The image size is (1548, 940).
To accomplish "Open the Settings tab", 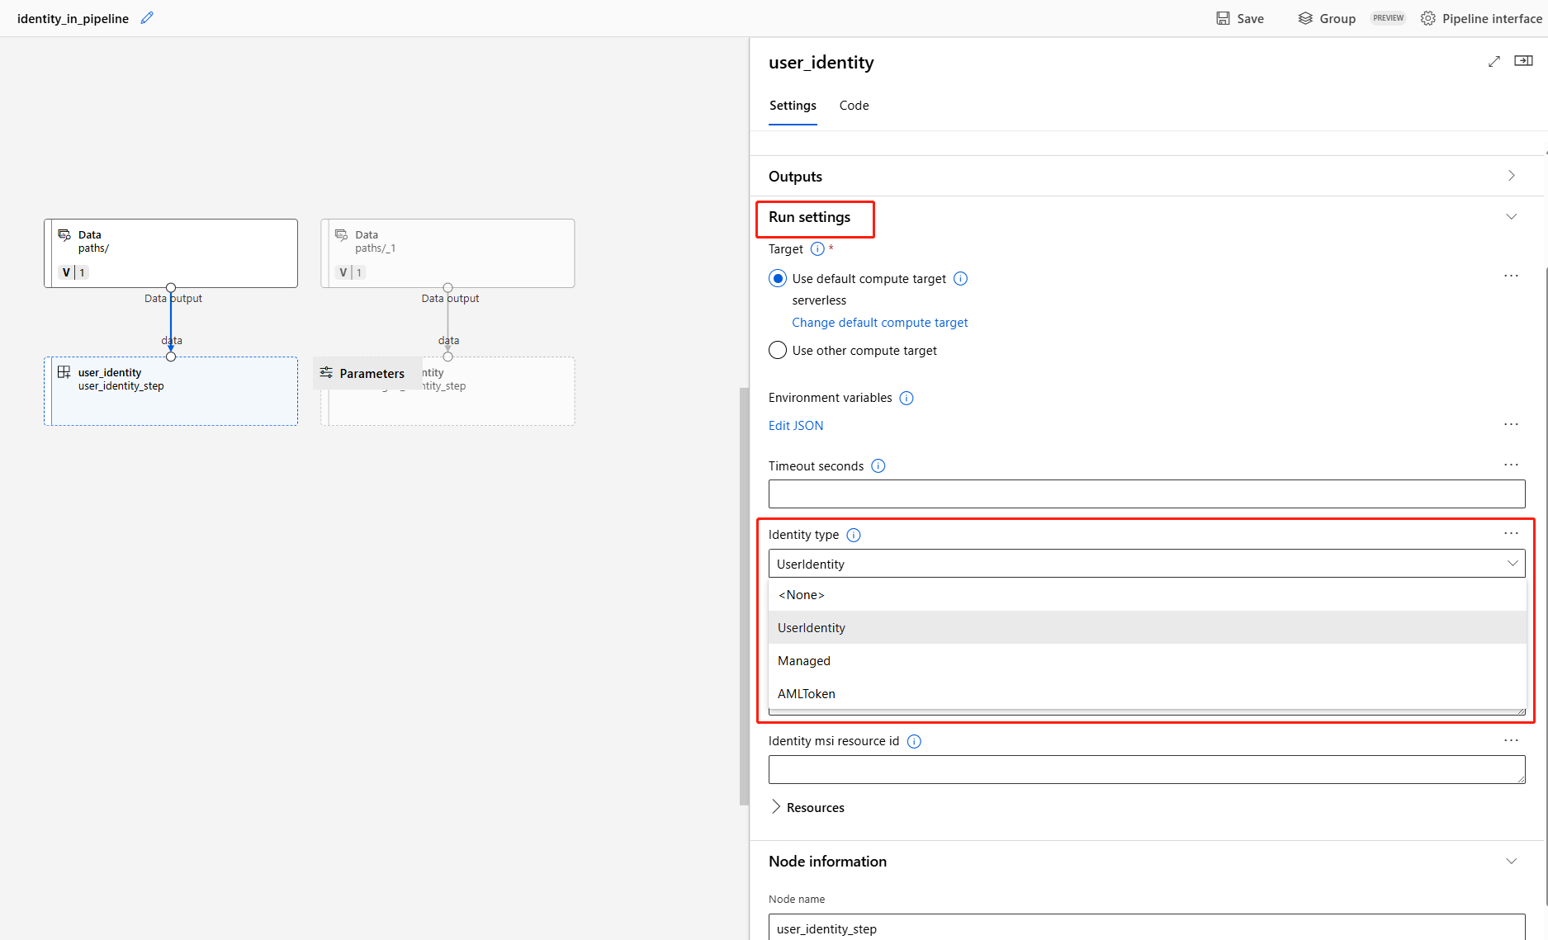I will 793,106.
